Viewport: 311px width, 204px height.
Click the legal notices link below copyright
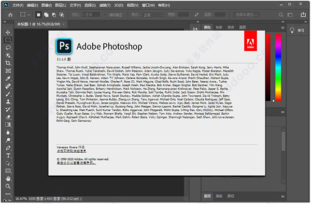pyautogui.click(x=76, y=163)
